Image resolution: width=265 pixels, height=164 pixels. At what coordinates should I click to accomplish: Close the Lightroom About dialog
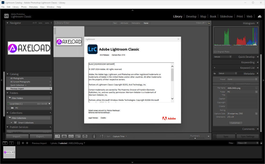pyautogui.click(x=178, y=39)
